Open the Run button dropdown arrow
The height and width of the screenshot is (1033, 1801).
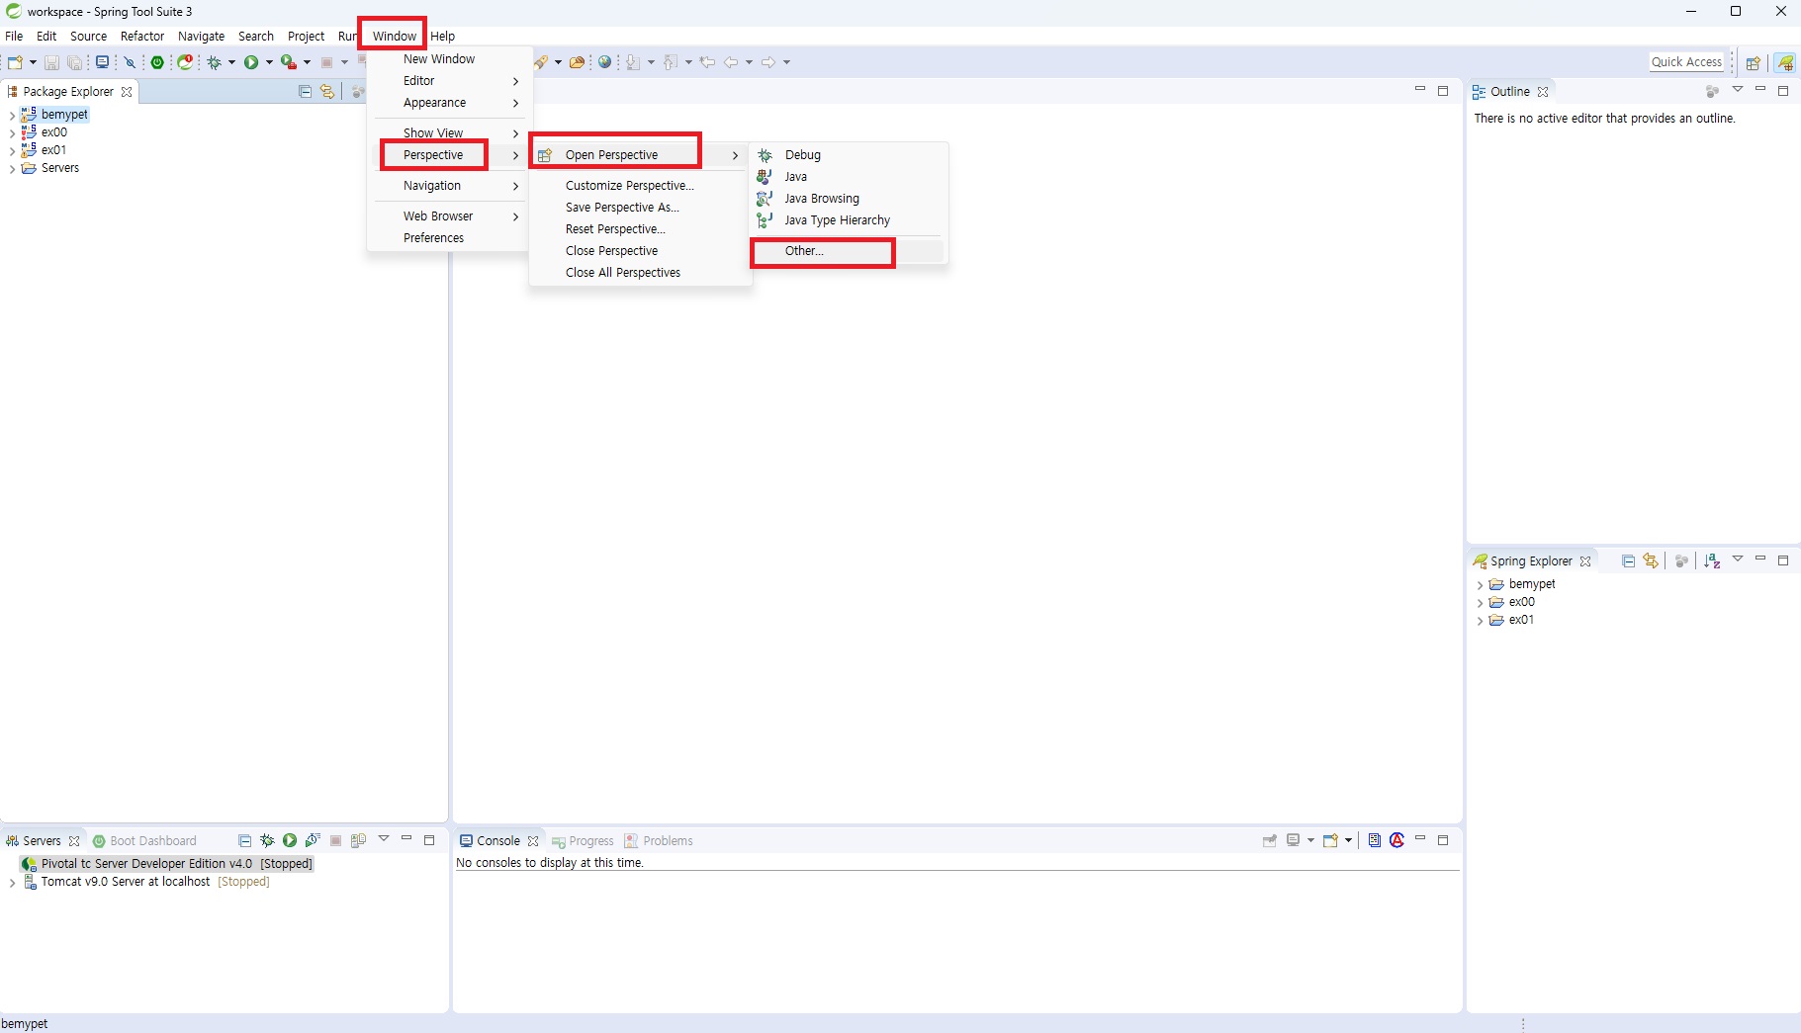pyautogui.click(x=269, y=62)
